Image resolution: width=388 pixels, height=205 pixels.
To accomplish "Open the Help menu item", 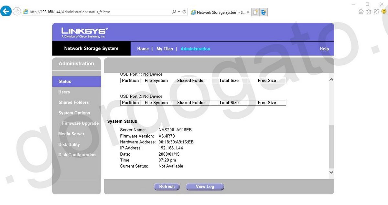I will pos(324,49).
